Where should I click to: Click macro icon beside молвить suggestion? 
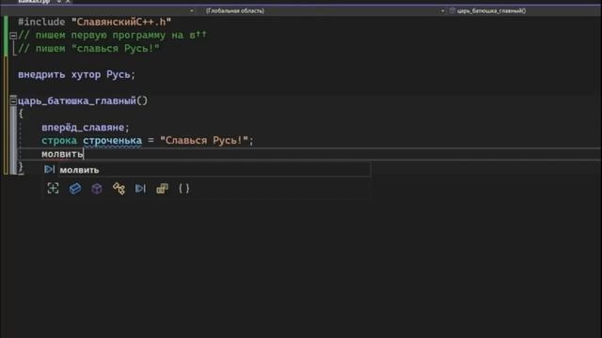click(x=49, y=169)
